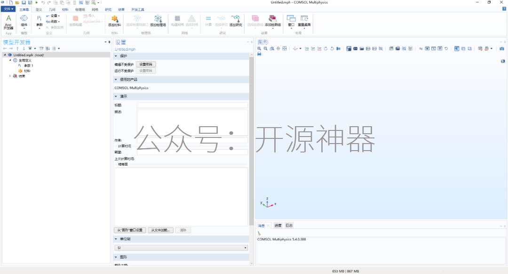The height and width of the screenshot is (274, 508).
Task: Switch to the 开发工具 (Developer) ribbon tab
Action: click(x=138, y=10)
